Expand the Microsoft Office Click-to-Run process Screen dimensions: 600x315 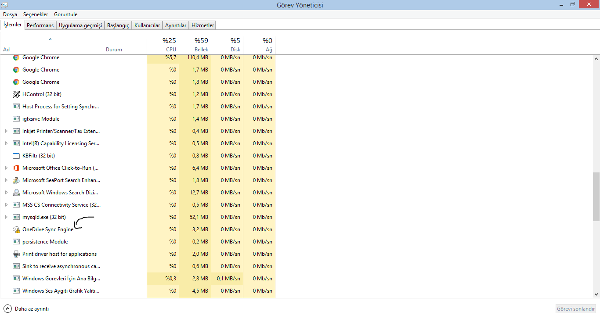coord(6,168)
